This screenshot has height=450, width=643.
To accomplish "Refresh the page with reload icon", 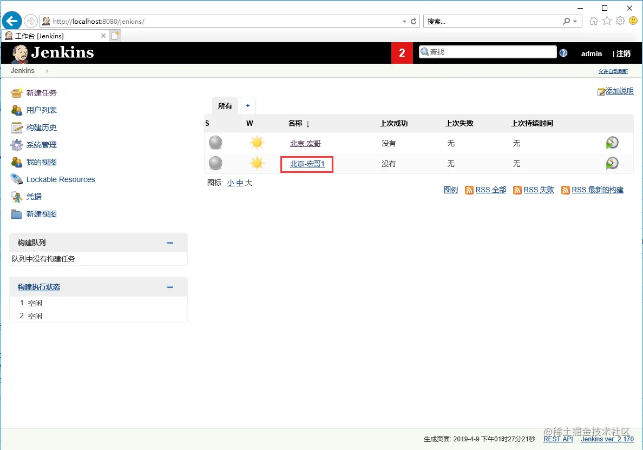I will click(414, 21).
